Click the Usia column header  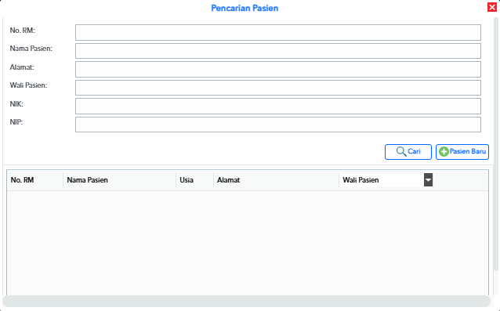coord(195,180)
